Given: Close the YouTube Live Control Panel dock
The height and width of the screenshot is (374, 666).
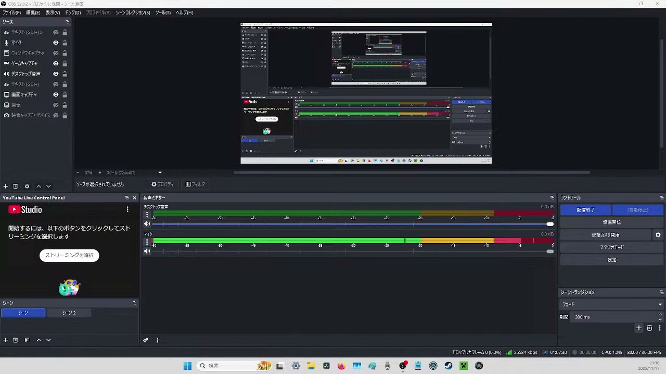Looking at the screenshot, I should [135, 198].
